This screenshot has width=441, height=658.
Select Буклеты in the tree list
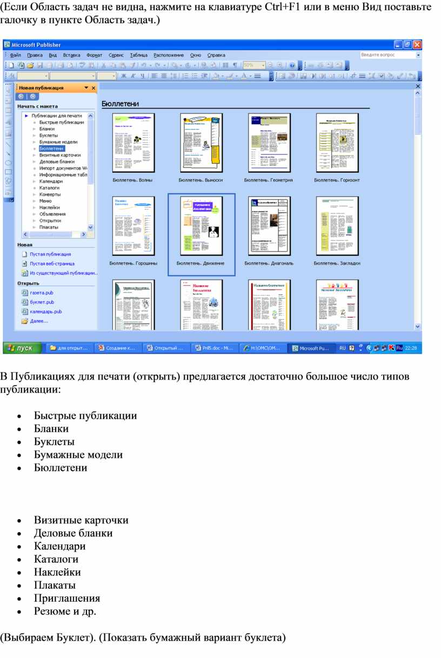pyautogui.click(x=49, y=135)
